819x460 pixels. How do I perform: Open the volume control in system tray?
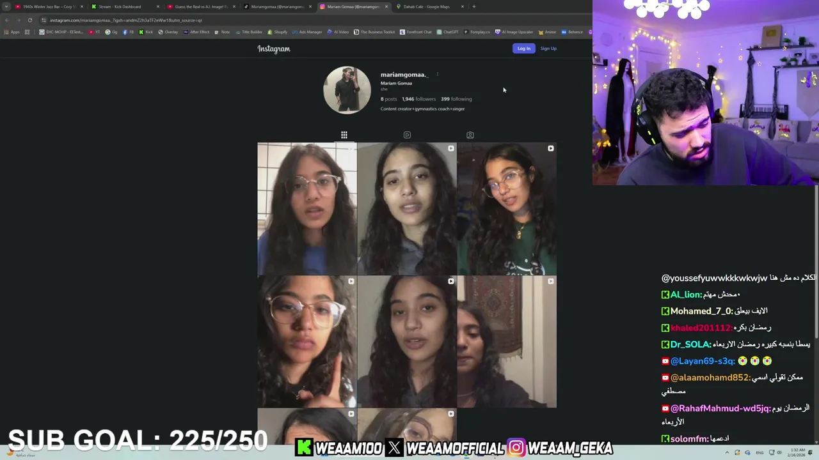(x=779, y=452)
